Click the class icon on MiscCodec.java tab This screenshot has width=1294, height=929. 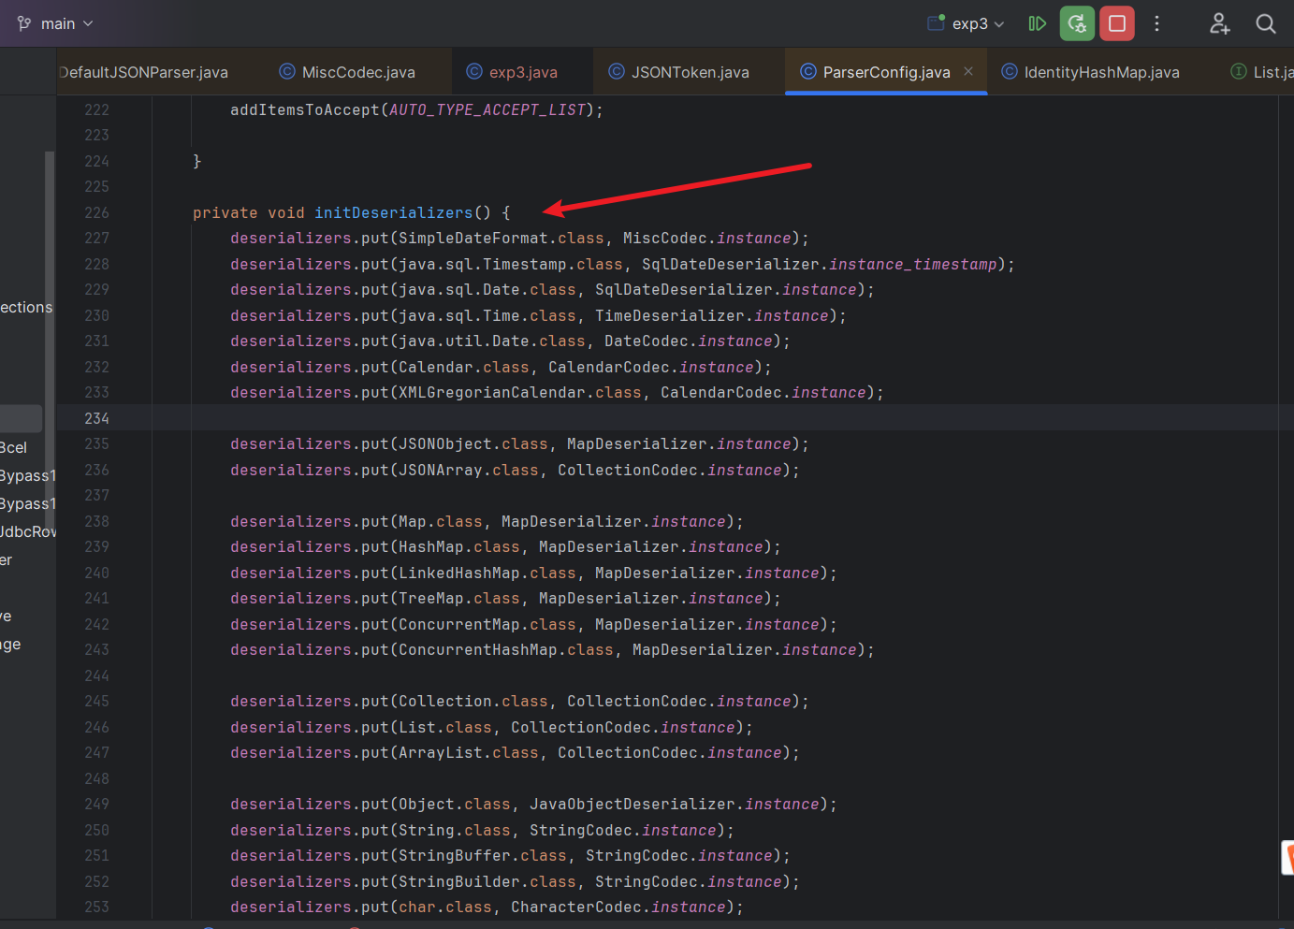pyautogui.click(x=287, y=72)
